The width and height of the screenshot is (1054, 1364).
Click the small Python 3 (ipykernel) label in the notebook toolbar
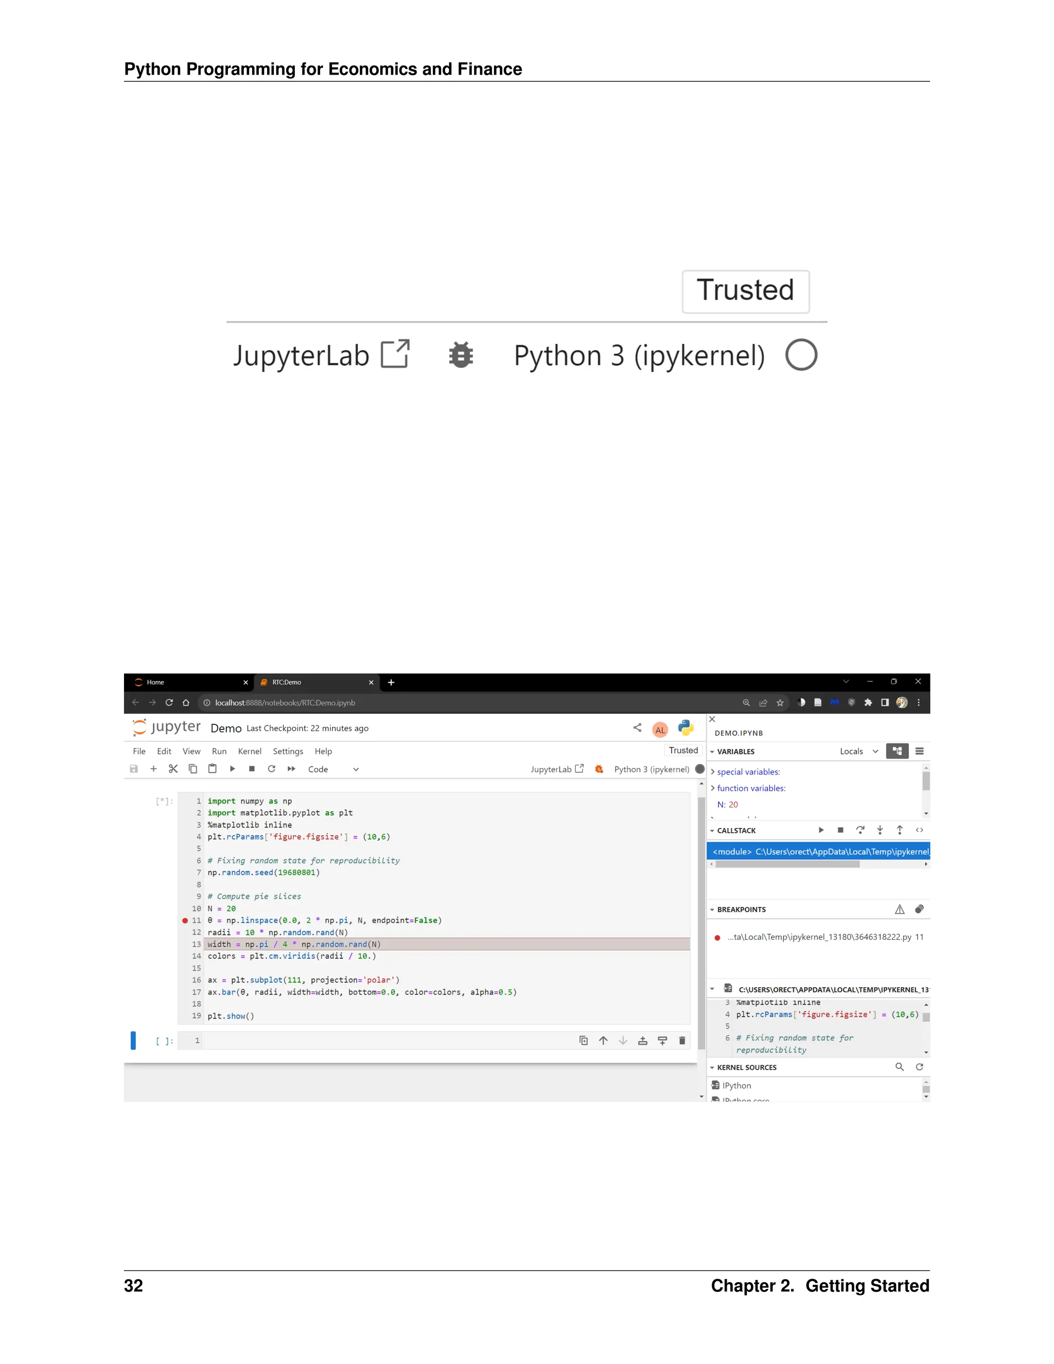pos(652,769)
